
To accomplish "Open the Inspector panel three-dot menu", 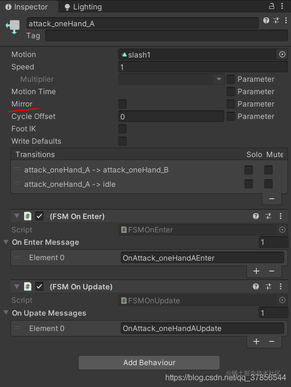I will [282, 6].
